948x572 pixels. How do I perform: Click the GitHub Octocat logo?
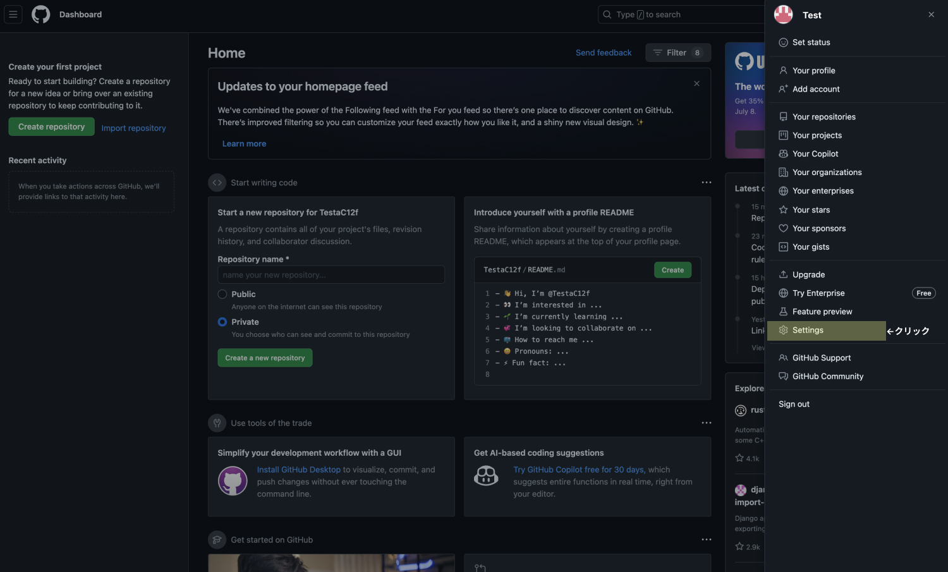[40, 14]
